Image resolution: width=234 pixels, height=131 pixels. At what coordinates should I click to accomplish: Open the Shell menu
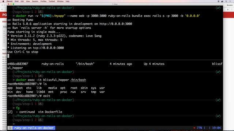click(16, 1)
